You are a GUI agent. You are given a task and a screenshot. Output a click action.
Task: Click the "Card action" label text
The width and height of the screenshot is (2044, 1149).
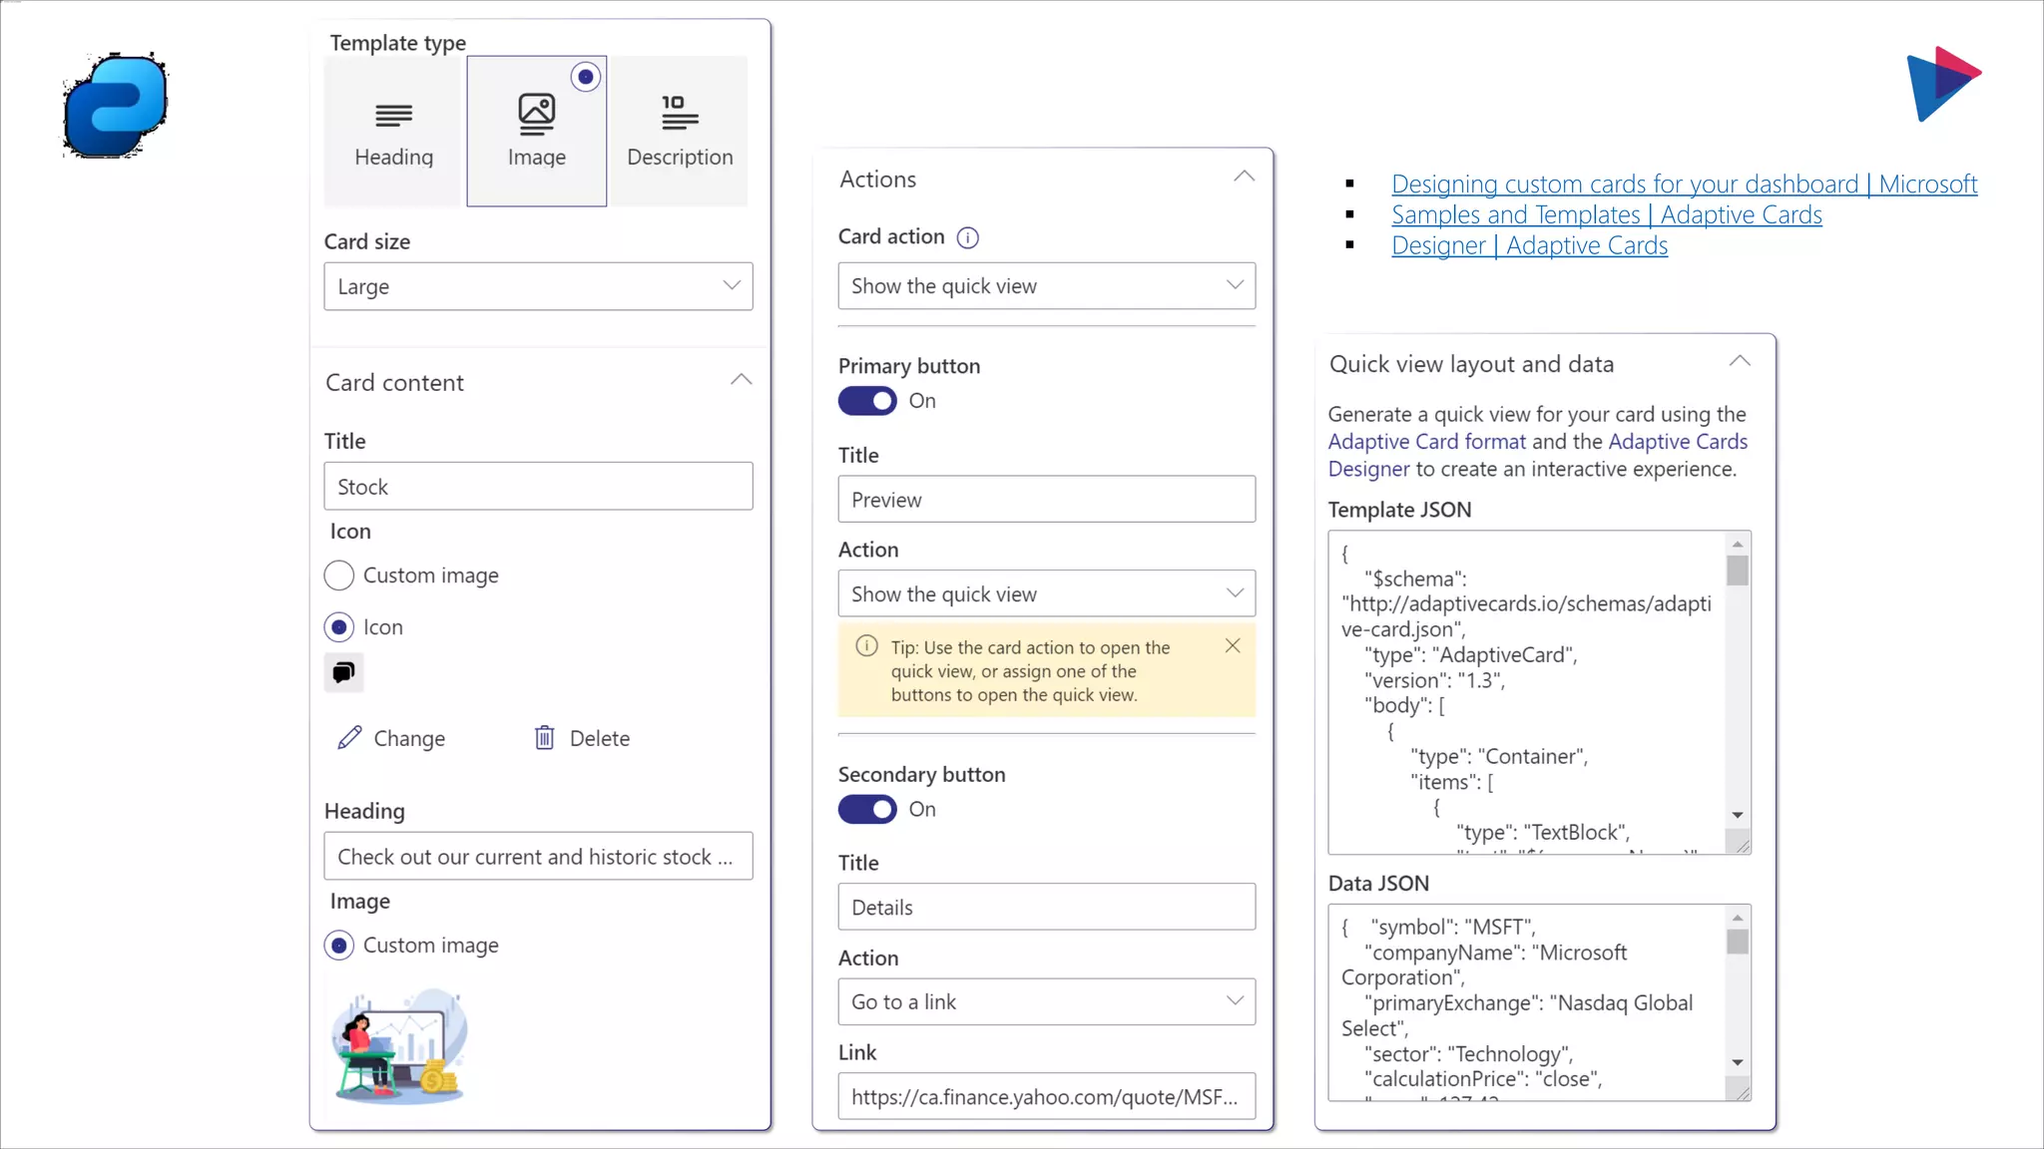(x=891, y=237)
